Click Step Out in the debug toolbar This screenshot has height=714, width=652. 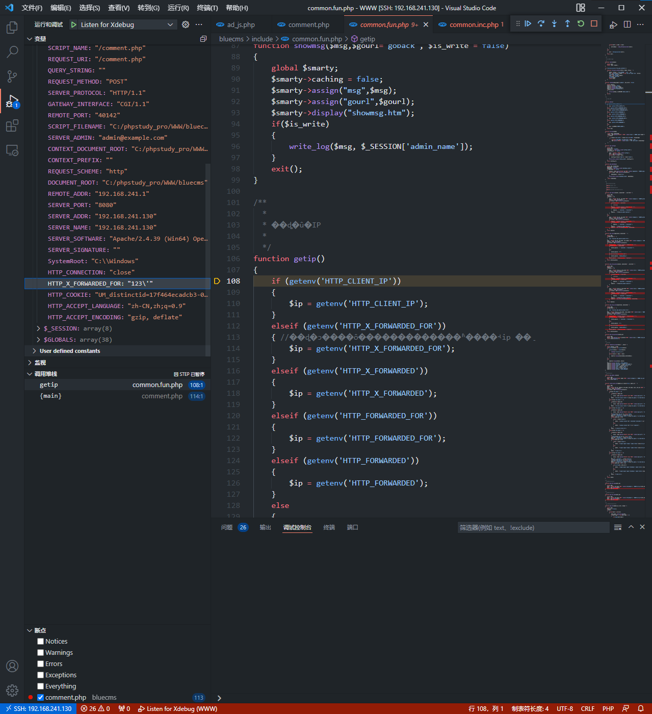point(567,23)
